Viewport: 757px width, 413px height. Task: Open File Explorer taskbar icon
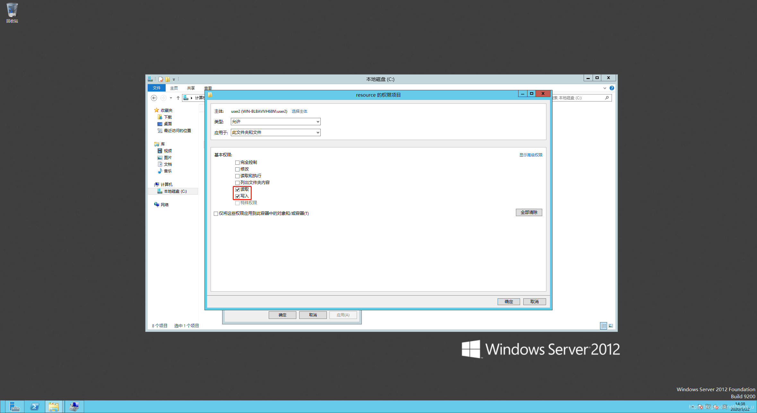[x=54, y=407]
